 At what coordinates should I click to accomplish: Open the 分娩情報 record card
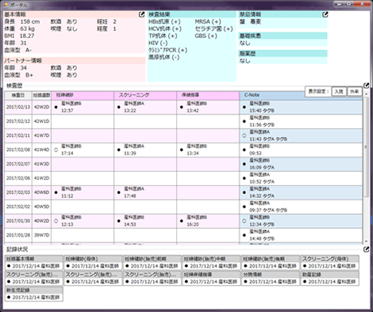[271, 278]
